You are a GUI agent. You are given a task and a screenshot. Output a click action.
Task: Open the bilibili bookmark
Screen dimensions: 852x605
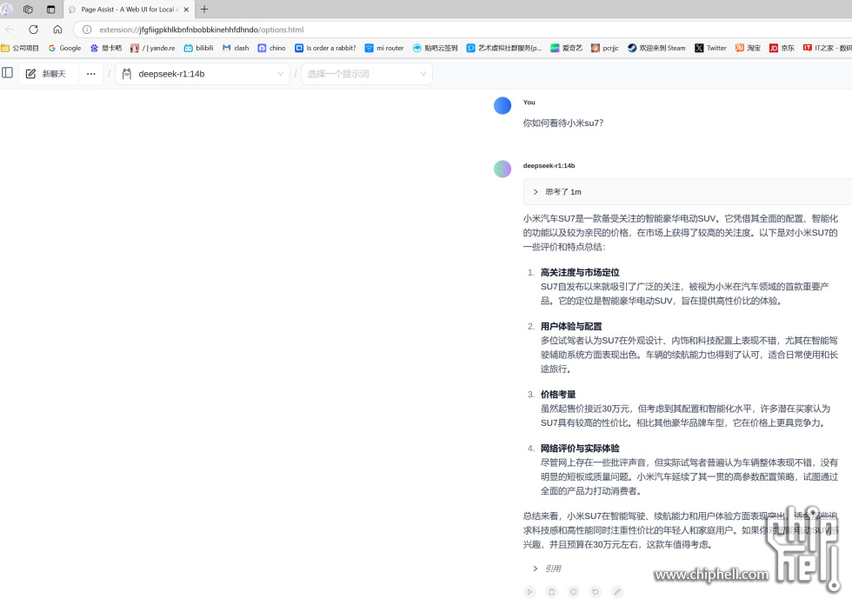[x=199, y=48]
